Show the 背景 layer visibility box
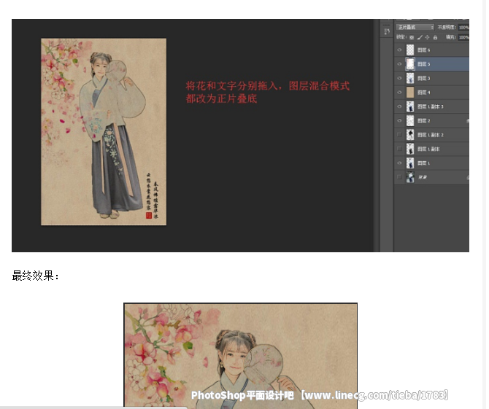 399,177
